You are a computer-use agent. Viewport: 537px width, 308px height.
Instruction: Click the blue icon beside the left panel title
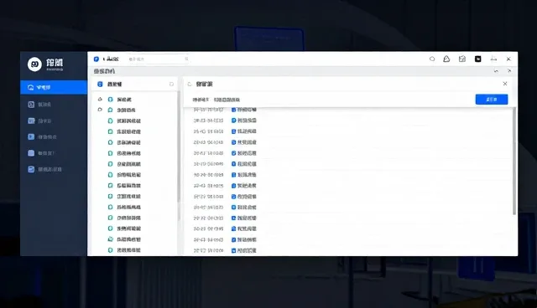click(x=100, y=84)
